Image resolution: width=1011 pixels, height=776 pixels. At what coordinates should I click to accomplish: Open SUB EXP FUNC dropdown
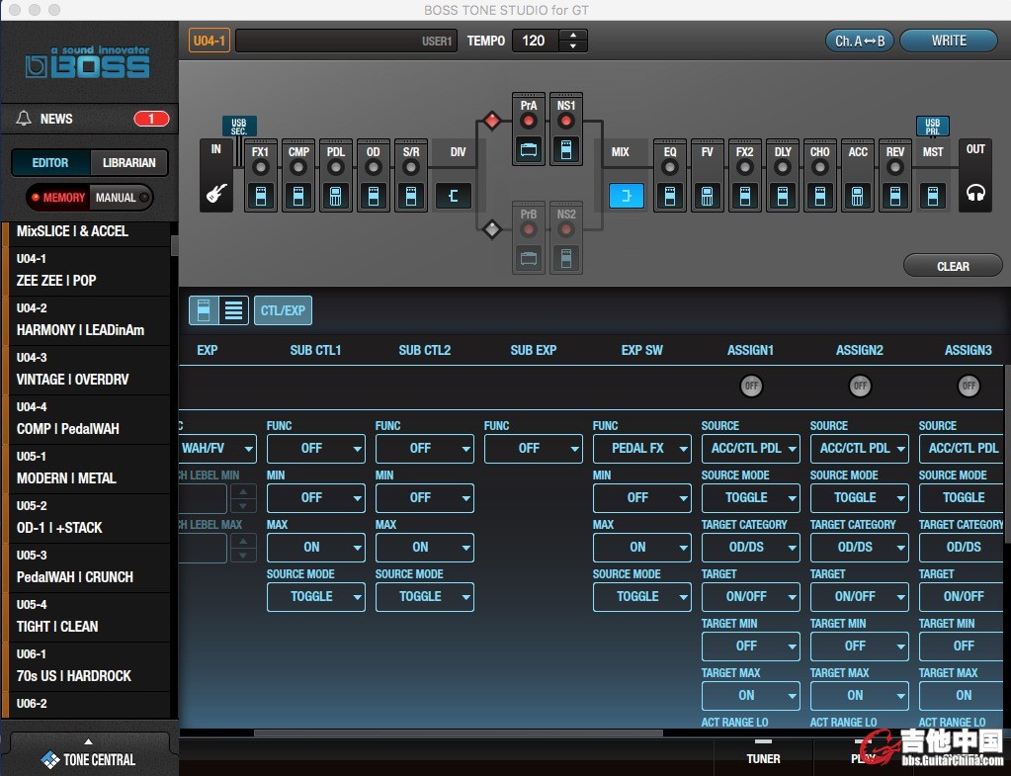pyautogui.click(x=534, y=449)
